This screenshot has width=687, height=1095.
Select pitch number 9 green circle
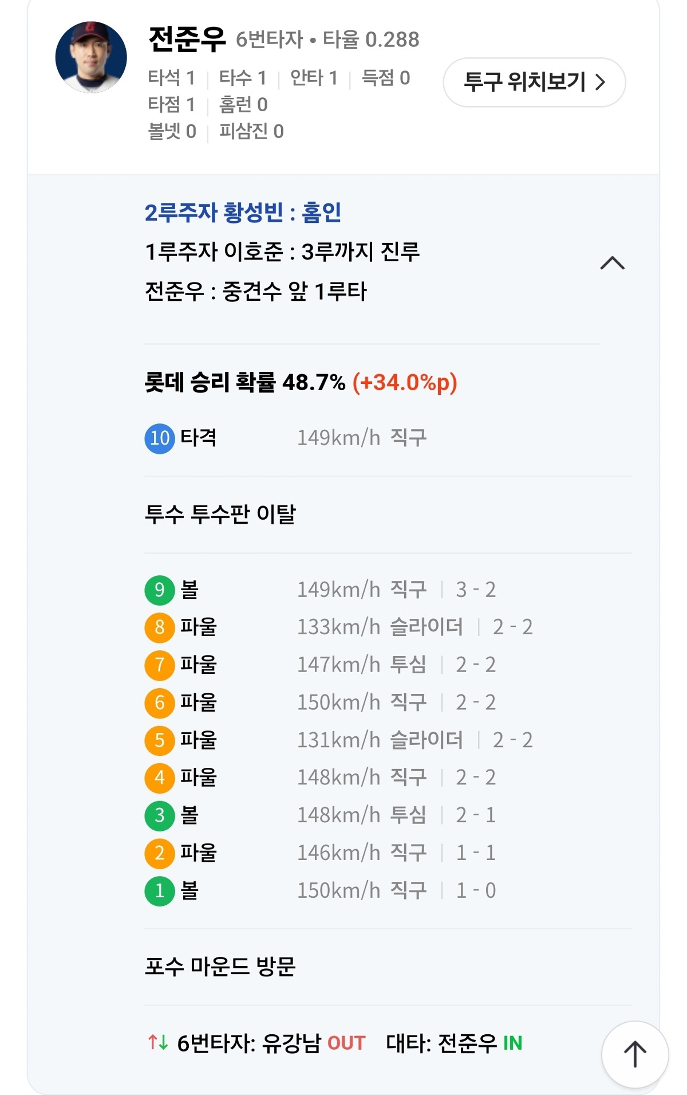click(159, 590)
